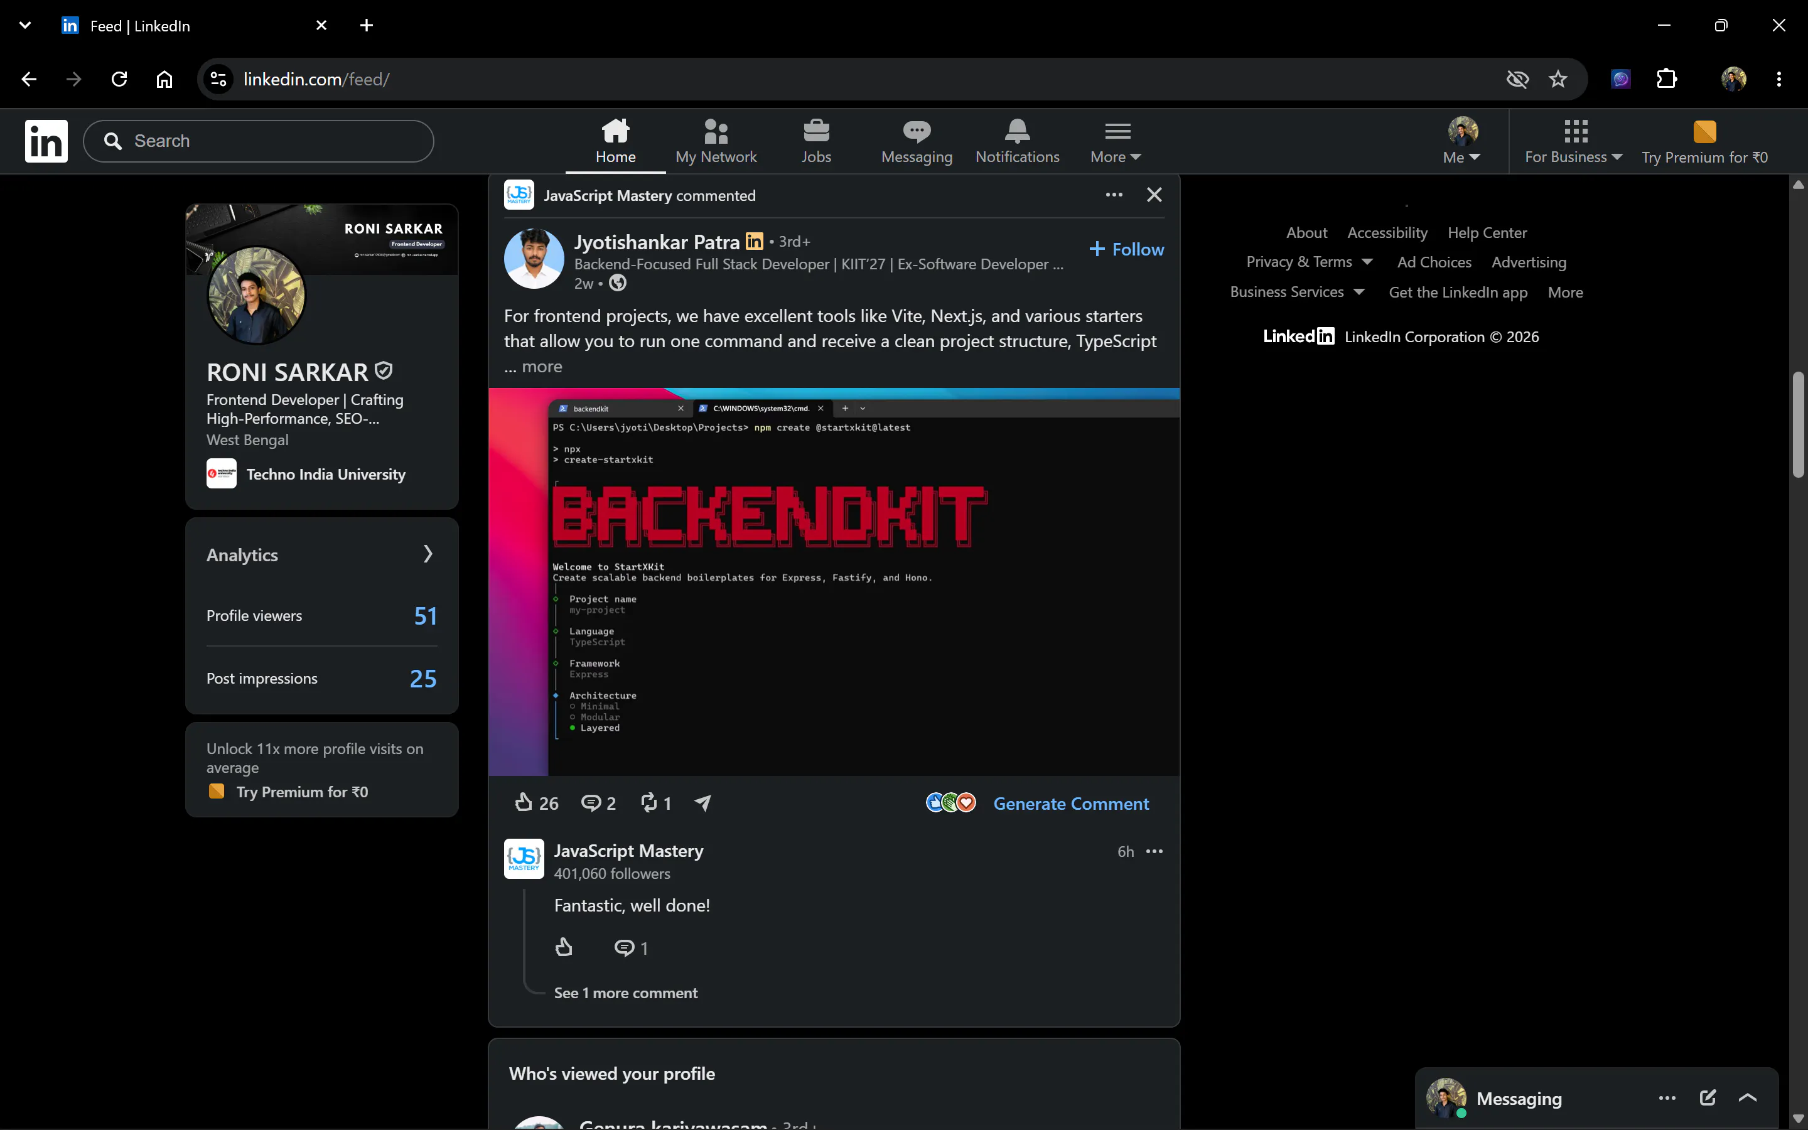Screen dimensions: 1808x1130
Task: Click the verification badge beside RONI SARKAR
Action: coord(384,370)
